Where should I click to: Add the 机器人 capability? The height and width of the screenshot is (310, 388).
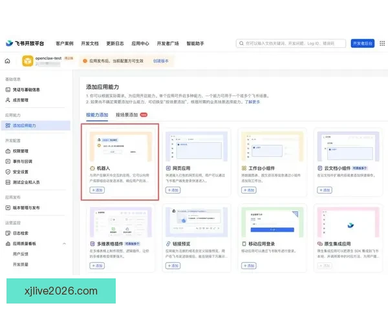pos(97,190)
